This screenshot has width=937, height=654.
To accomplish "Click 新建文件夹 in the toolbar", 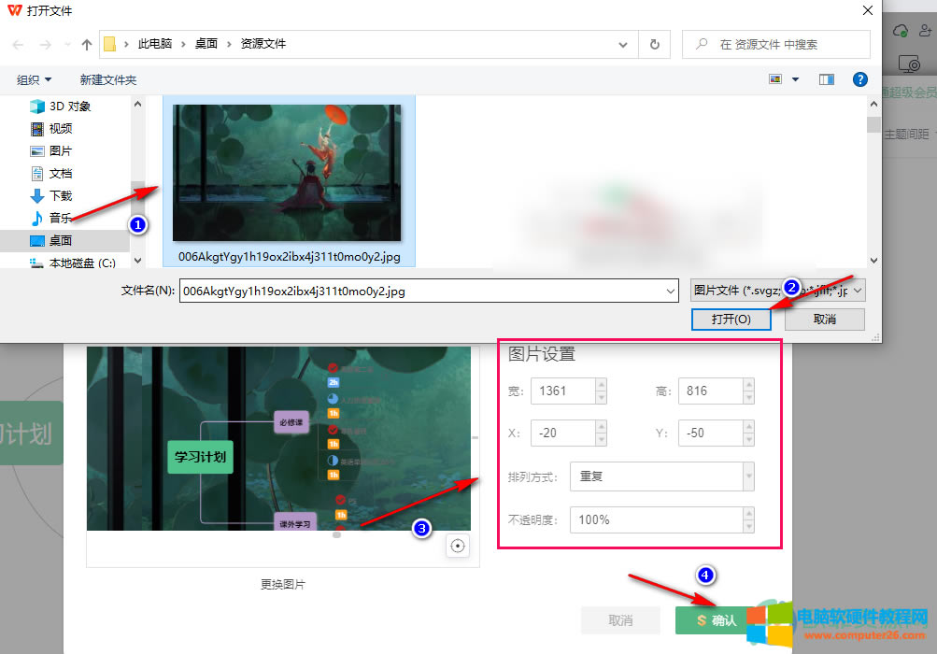I will point(108,80).
